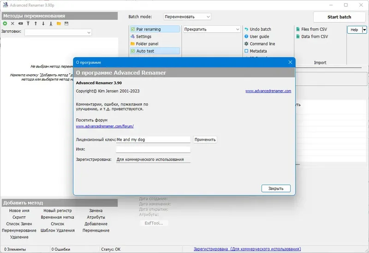Viewport: 369px width, 253px height.
Task: Click the clear all methods eraser icon
Action: (x=20, y=24)
